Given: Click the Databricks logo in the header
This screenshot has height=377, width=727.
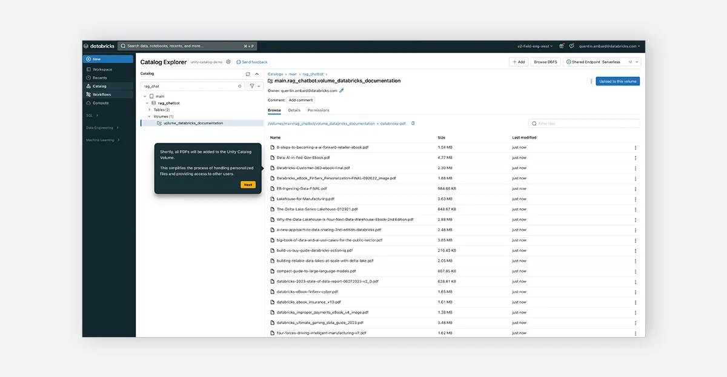Looking at the screenshot, I should click(x=99, y=46).
